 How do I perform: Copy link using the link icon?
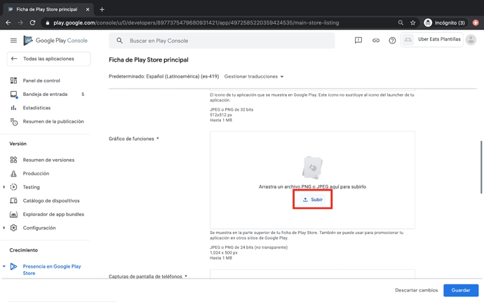pyautogui.click(x=375, y=41)
